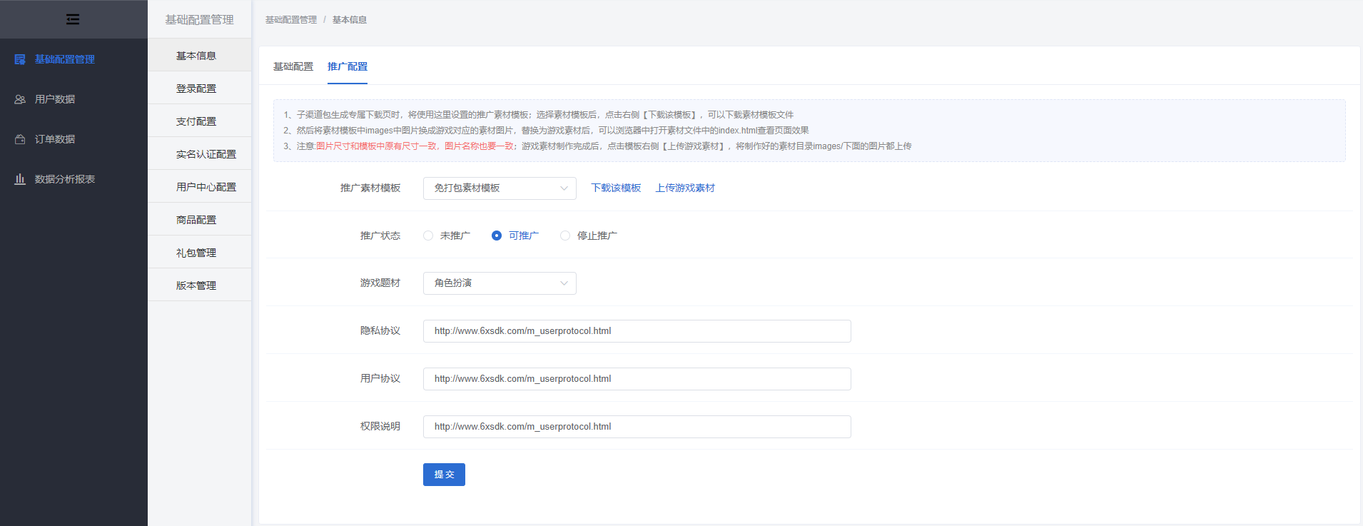Click the 推广素材模板 field label
The width and height of the screenshot is (1363, 526).
(x=370, y=188)
